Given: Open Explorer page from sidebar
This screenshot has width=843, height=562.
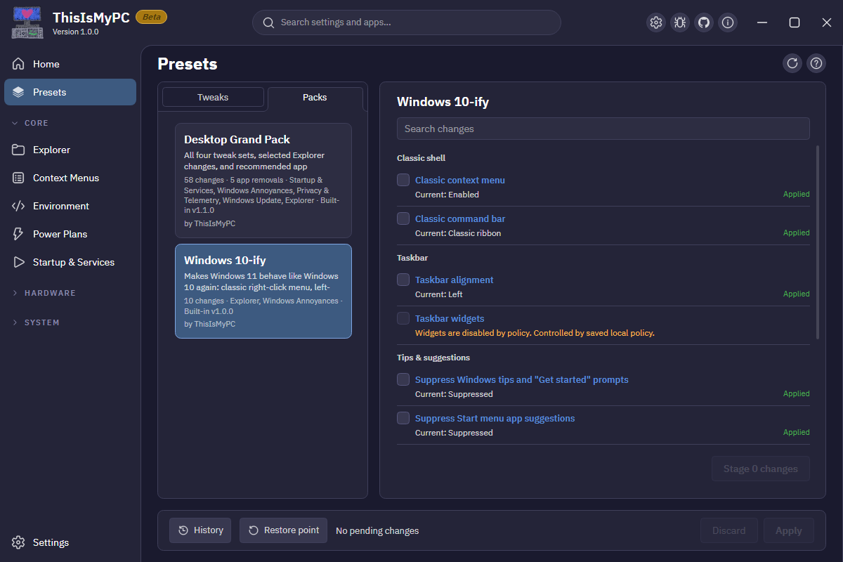Looking at the screenshot, I should point(70,150).
